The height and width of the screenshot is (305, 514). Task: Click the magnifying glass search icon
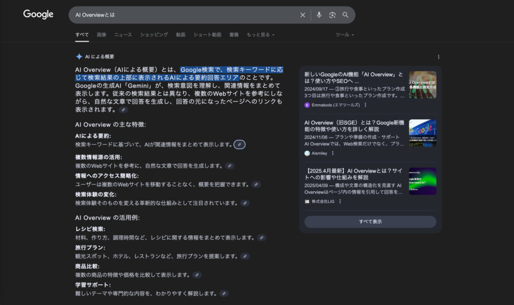coord(345,15)
